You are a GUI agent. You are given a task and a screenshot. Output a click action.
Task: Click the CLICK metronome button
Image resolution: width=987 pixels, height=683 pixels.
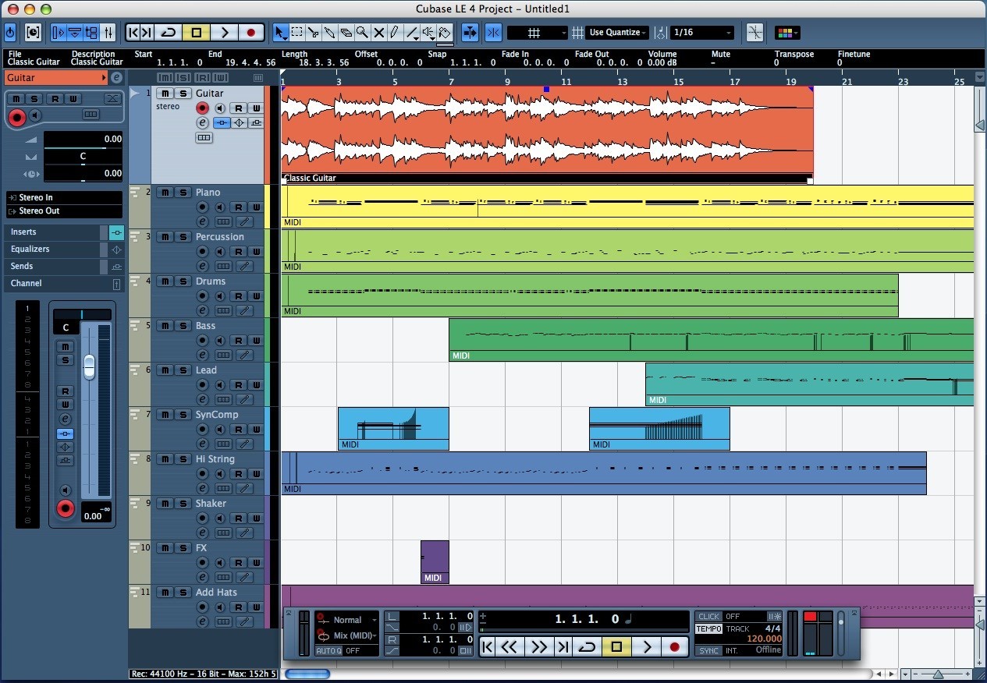tap(708, 617)
